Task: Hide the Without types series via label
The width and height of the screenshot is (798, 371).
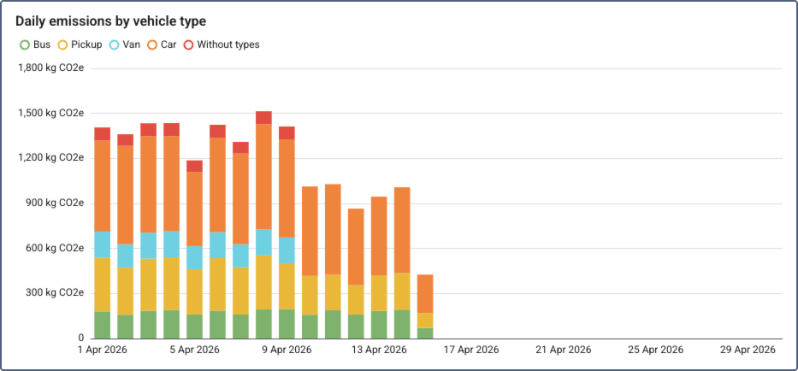Action: [x=228, y=44]
